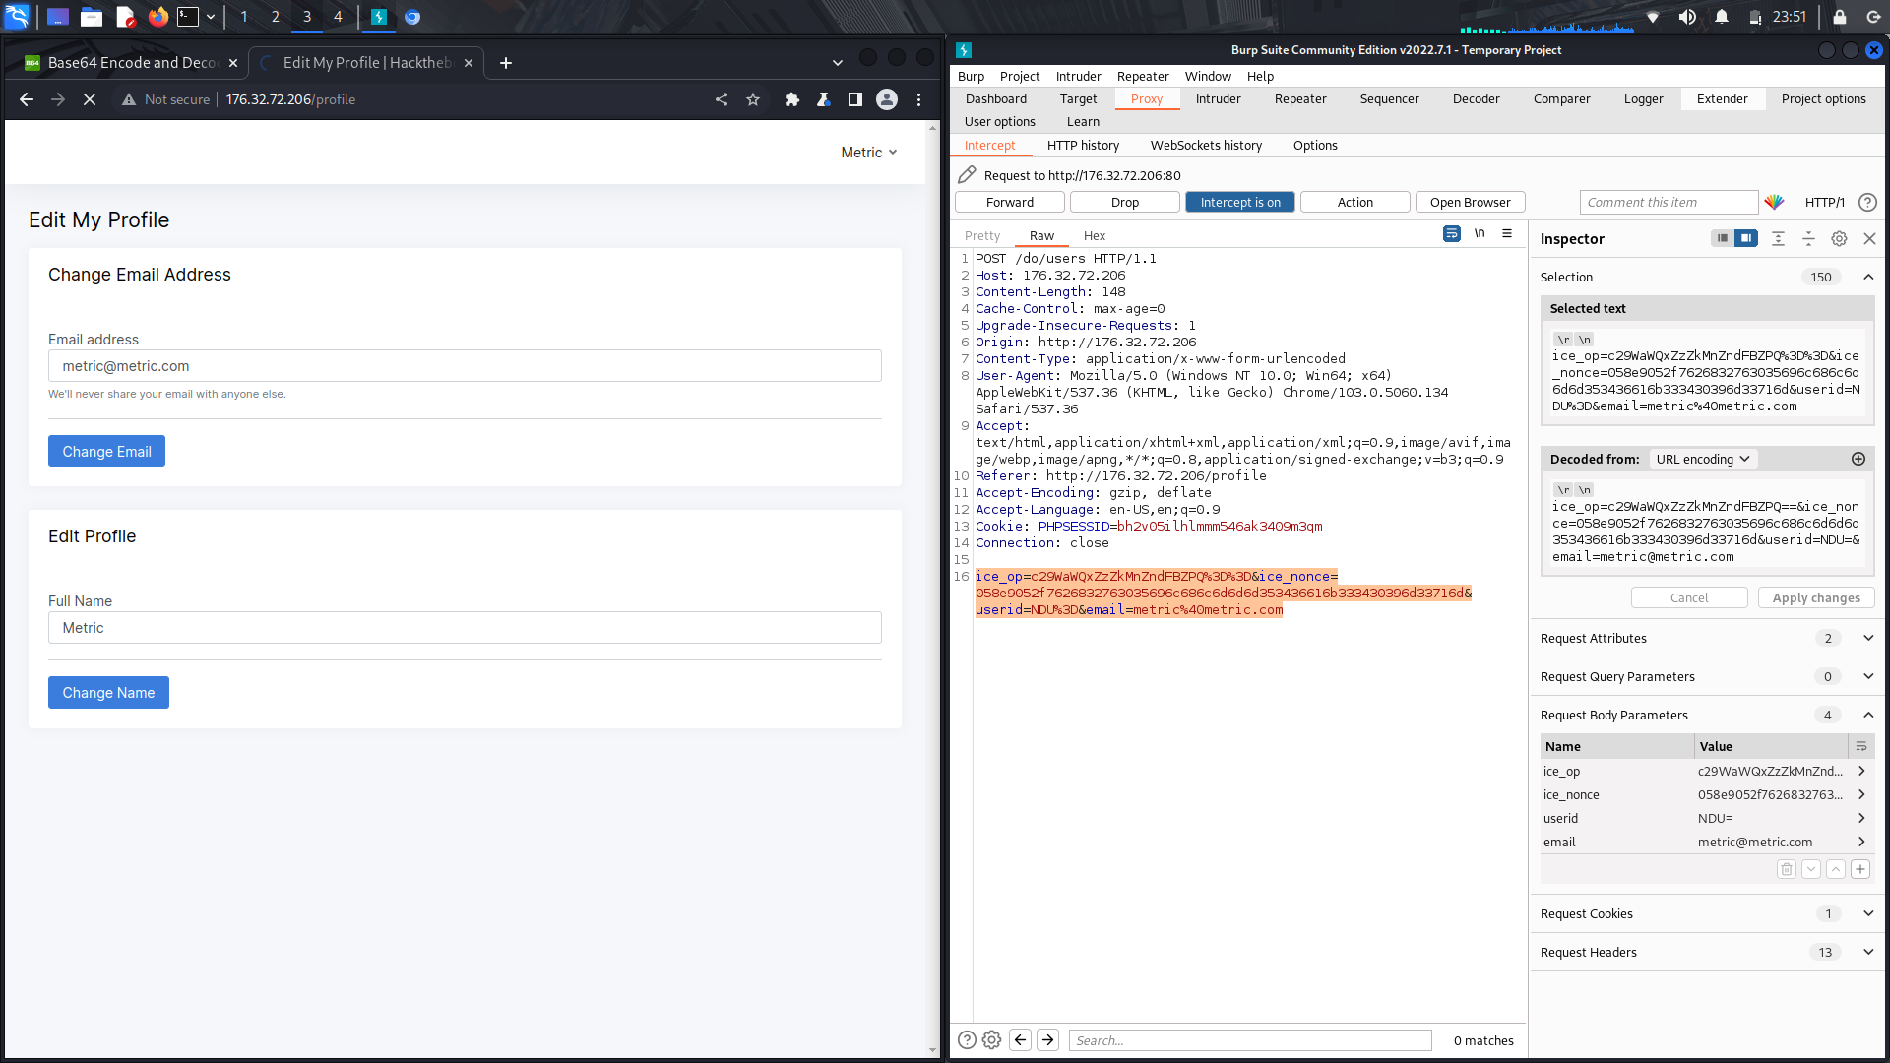This screenshot has width=1890, height=1063.
Task: Switch to the Repeater tab
Action: [x=1299, y=98]
